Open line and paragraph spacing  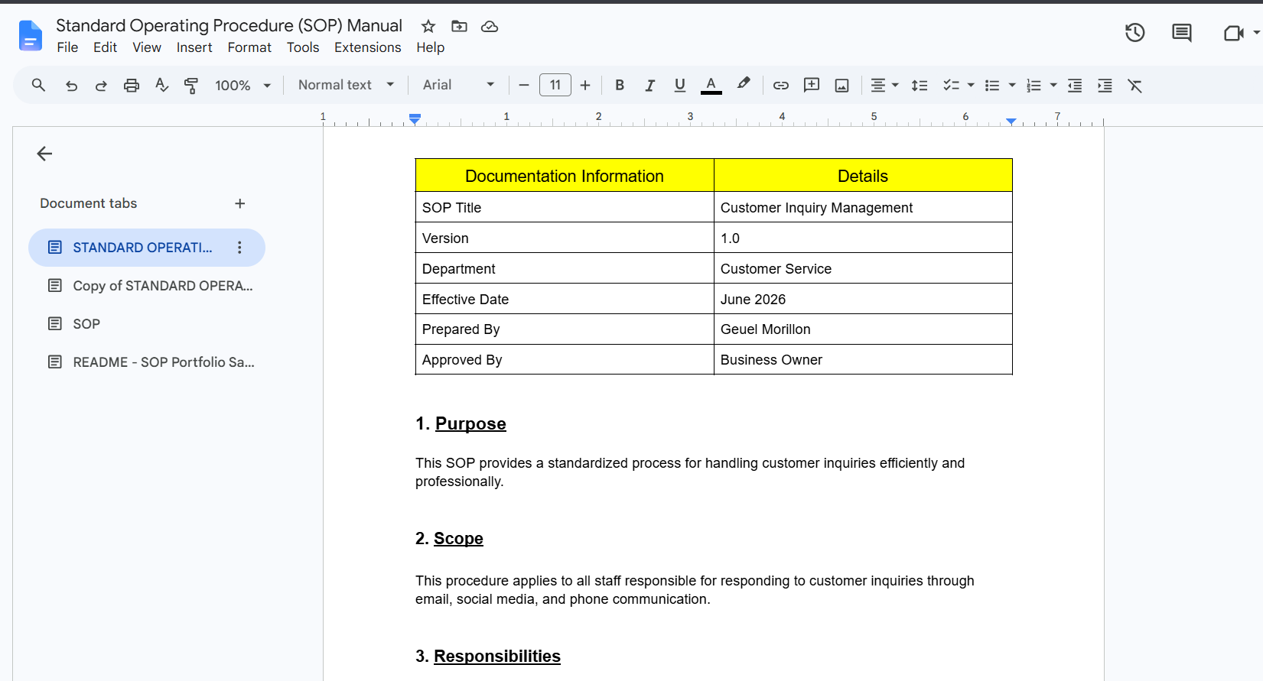pyautogui.click(x=920, y=86)
